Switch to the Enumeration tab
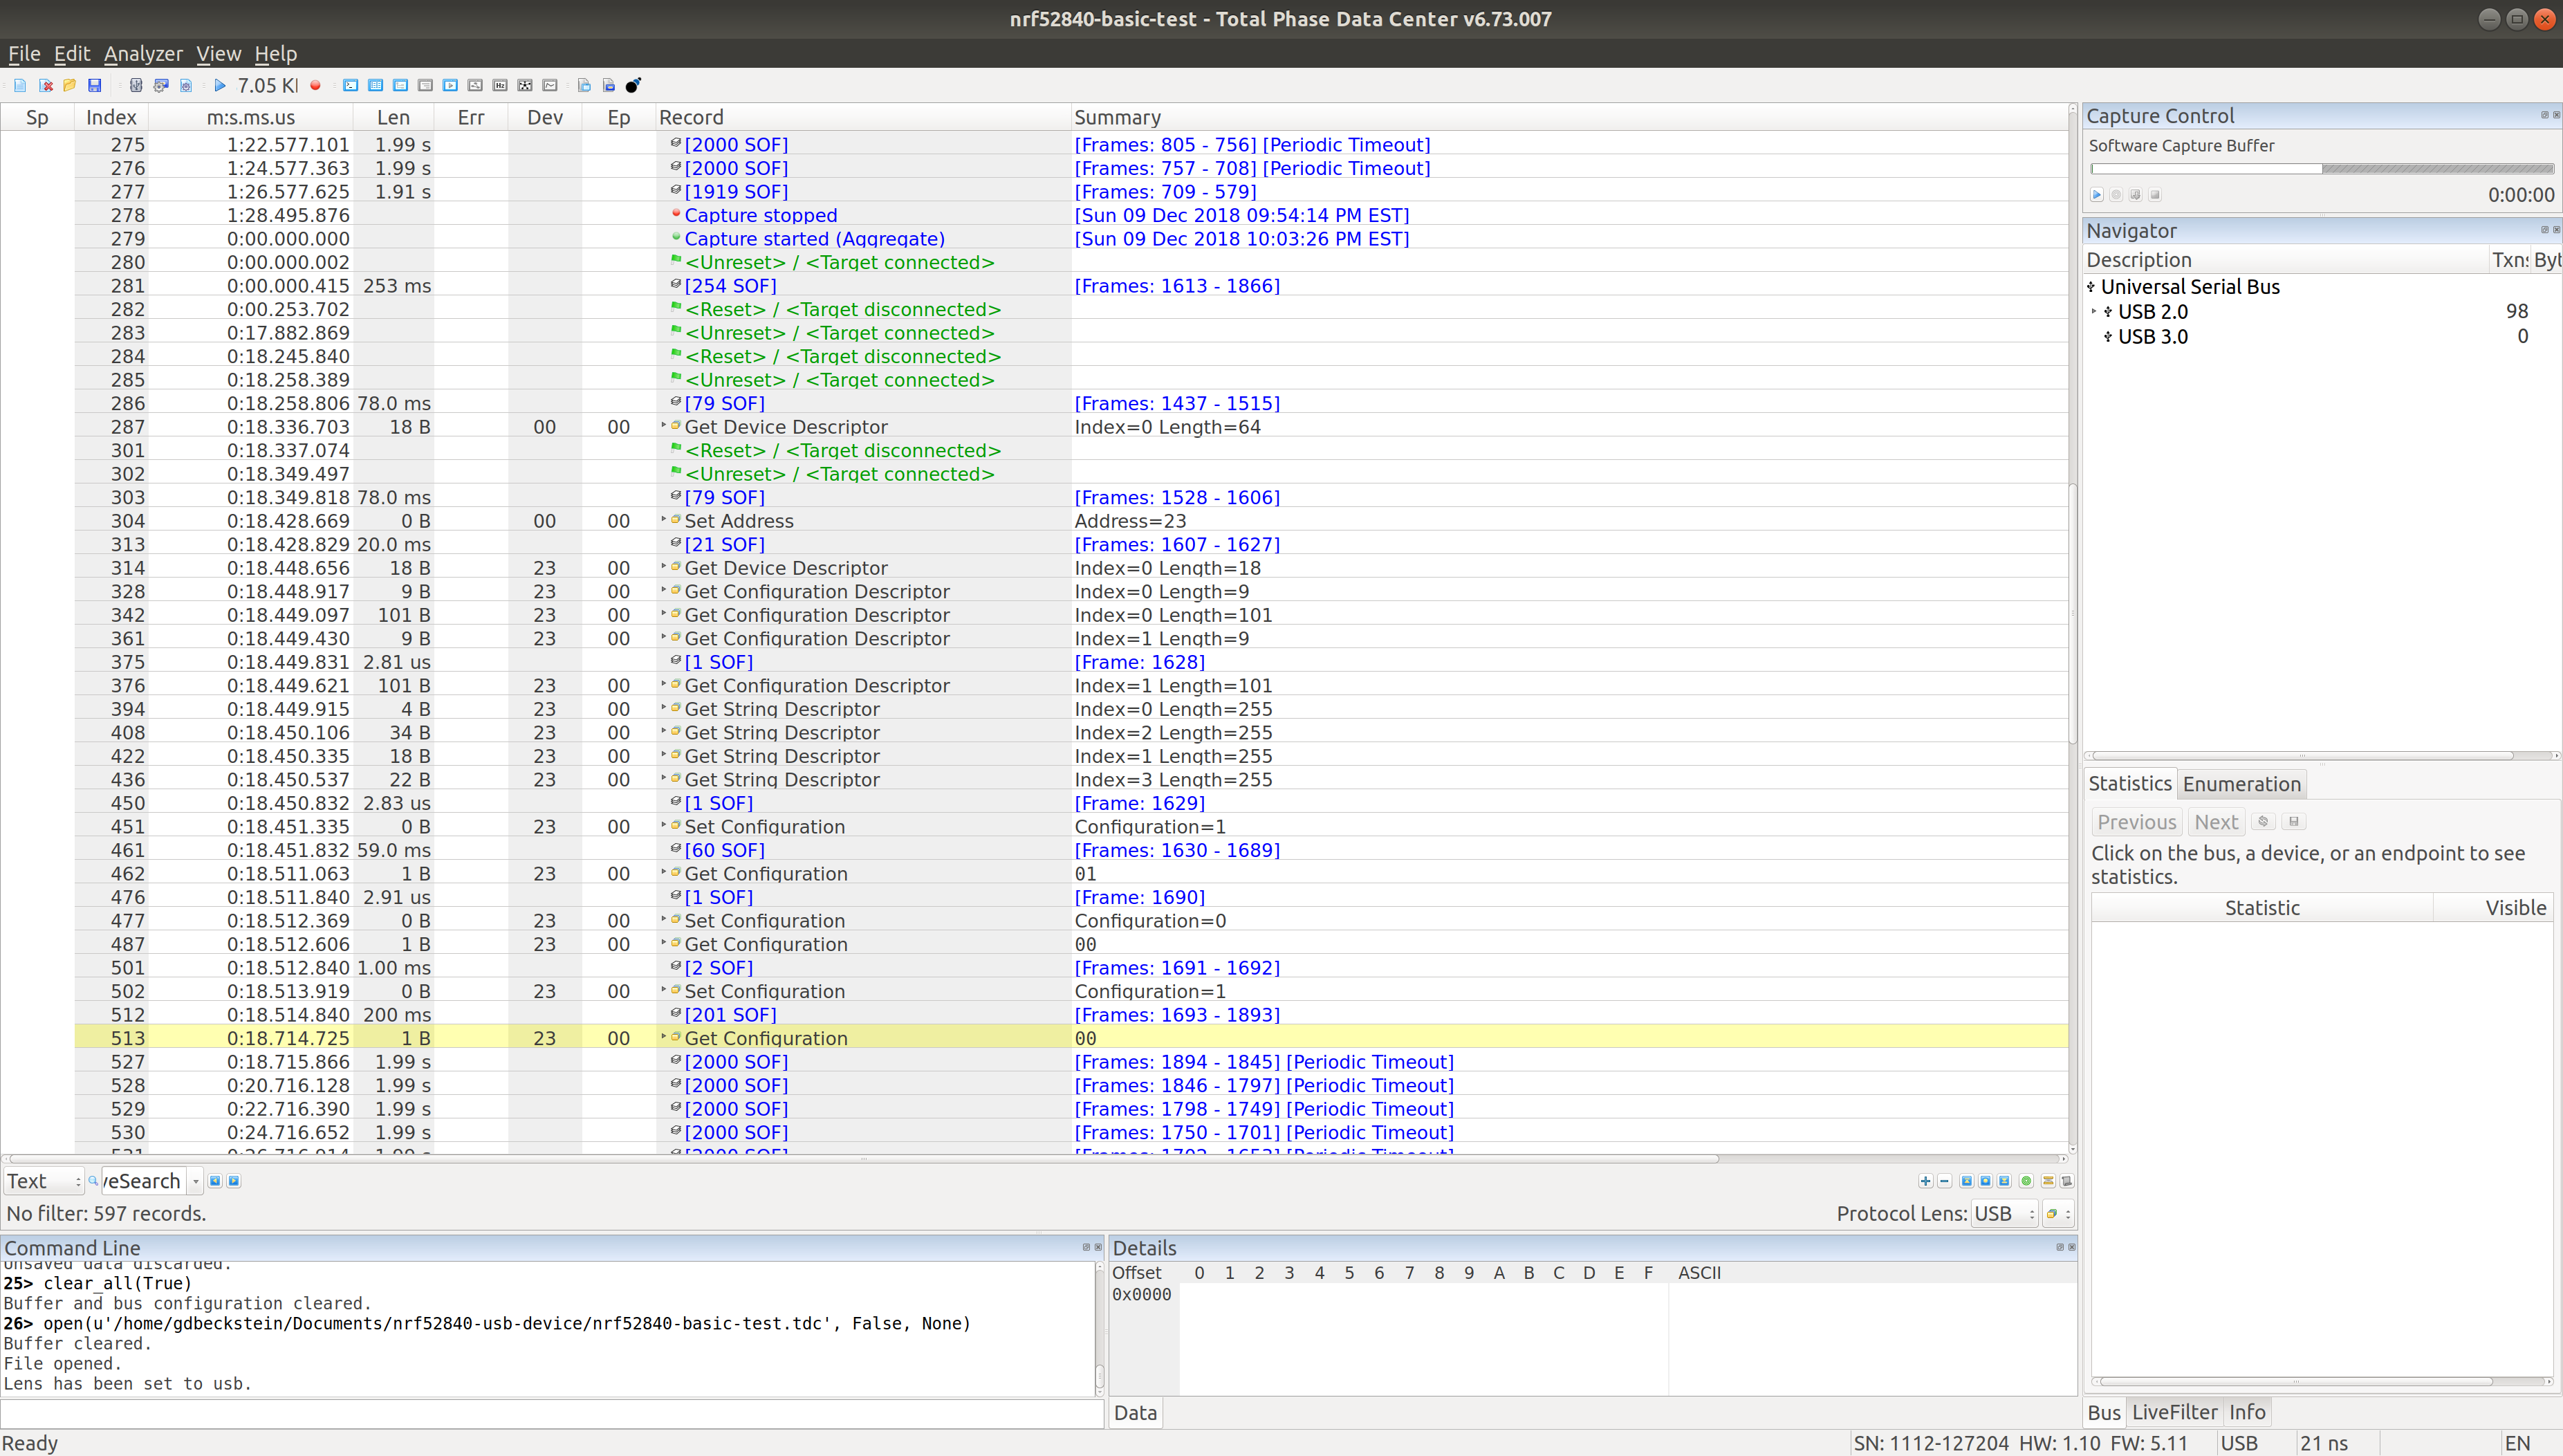 coord(2241,784)
